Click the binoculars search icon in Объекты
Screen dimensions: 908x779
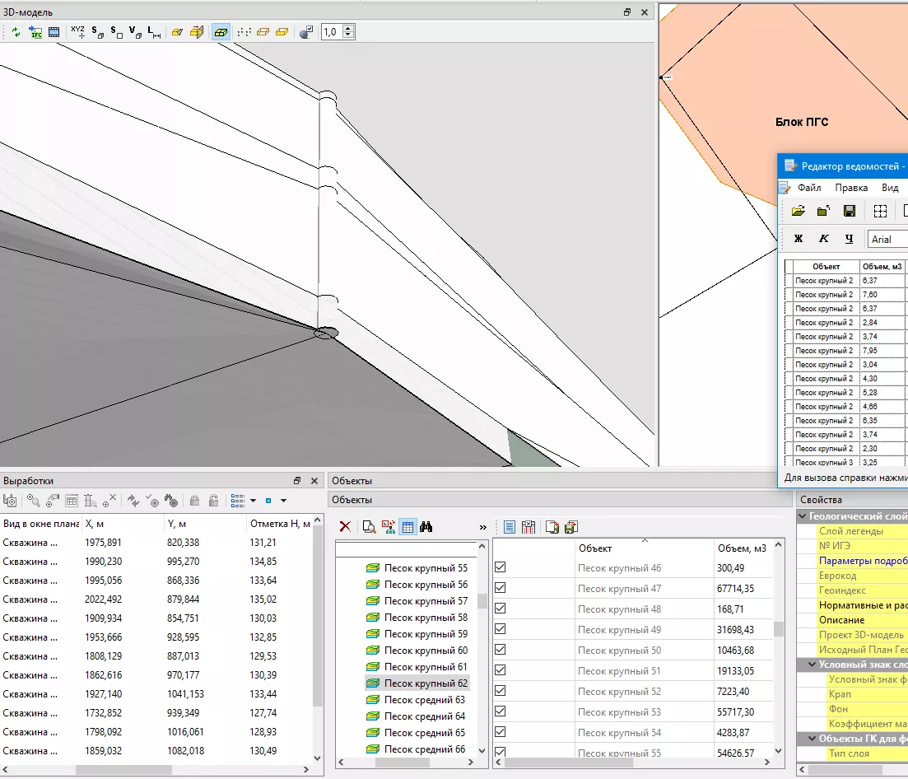click(x=426, y=527)
